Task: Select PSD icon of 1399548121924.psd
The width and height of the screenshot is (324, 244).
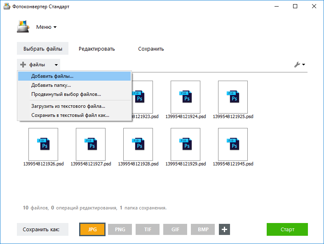Action: (185, 97)
